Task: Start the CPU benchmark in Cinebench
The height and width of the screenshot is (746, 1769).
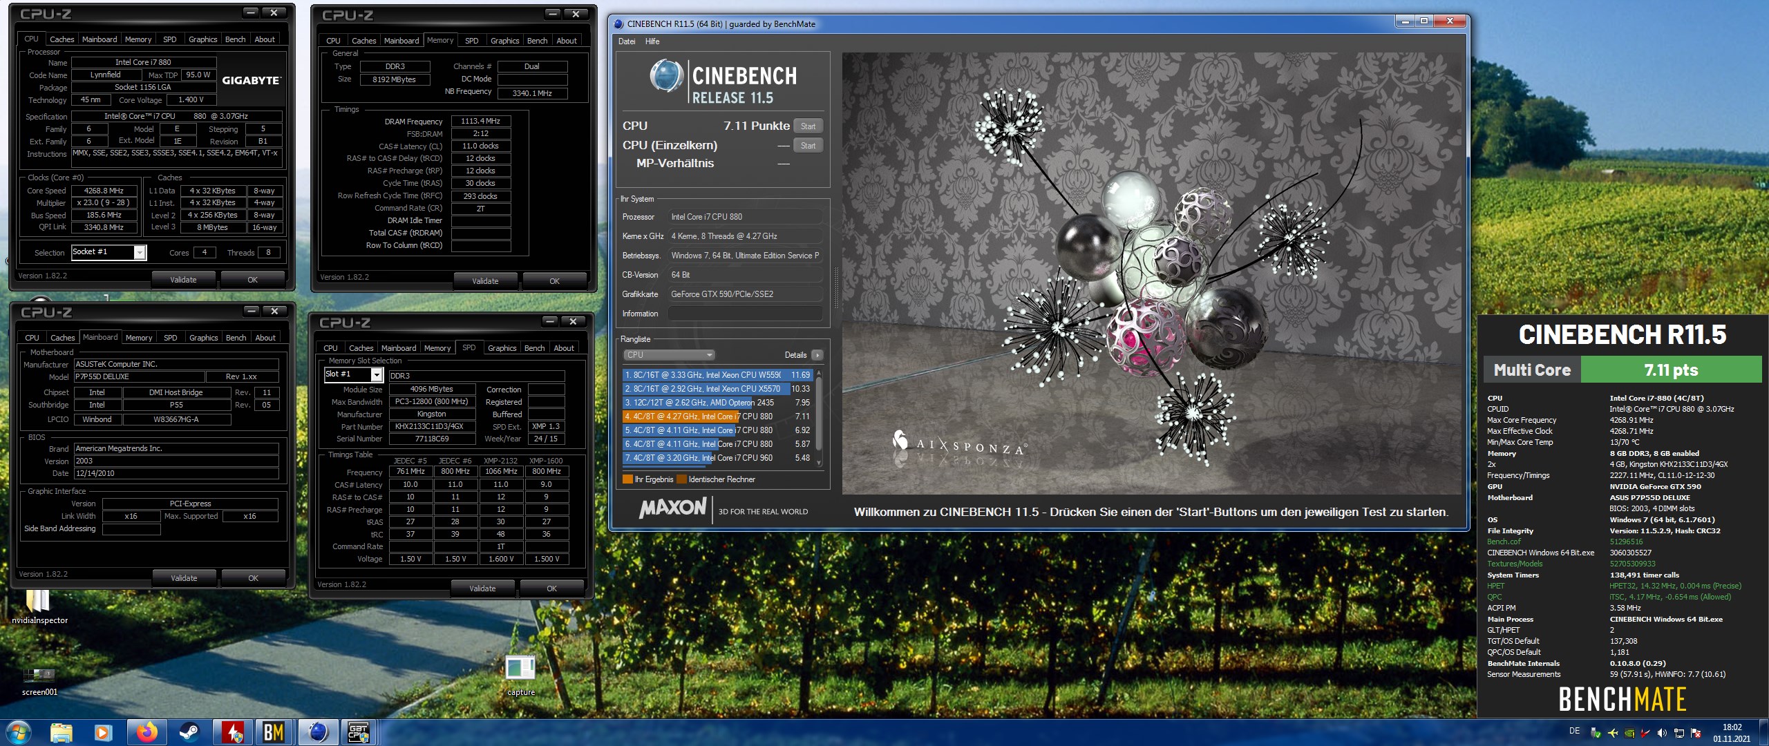Action: click(x=808, y=126)
